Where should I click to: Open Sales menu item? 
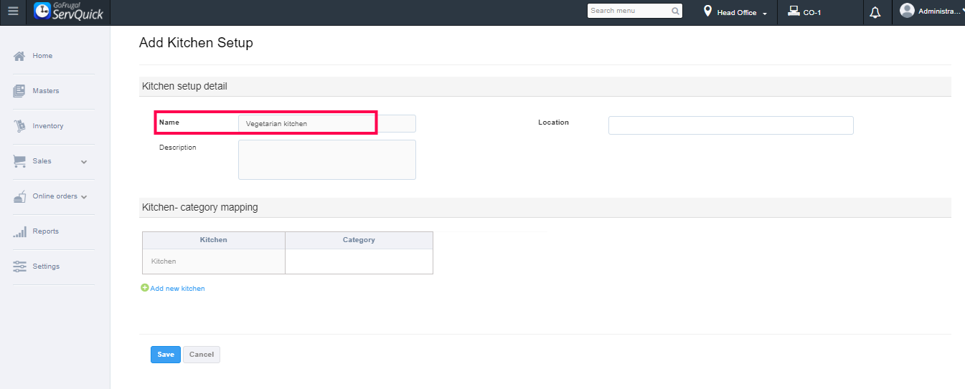point(42,161)
